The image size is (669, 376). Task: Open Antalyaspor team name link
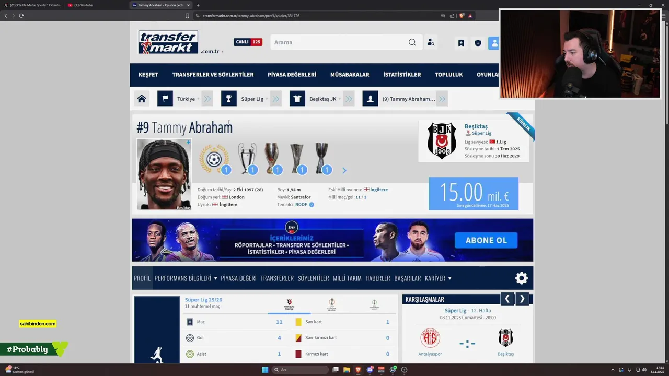430,354
